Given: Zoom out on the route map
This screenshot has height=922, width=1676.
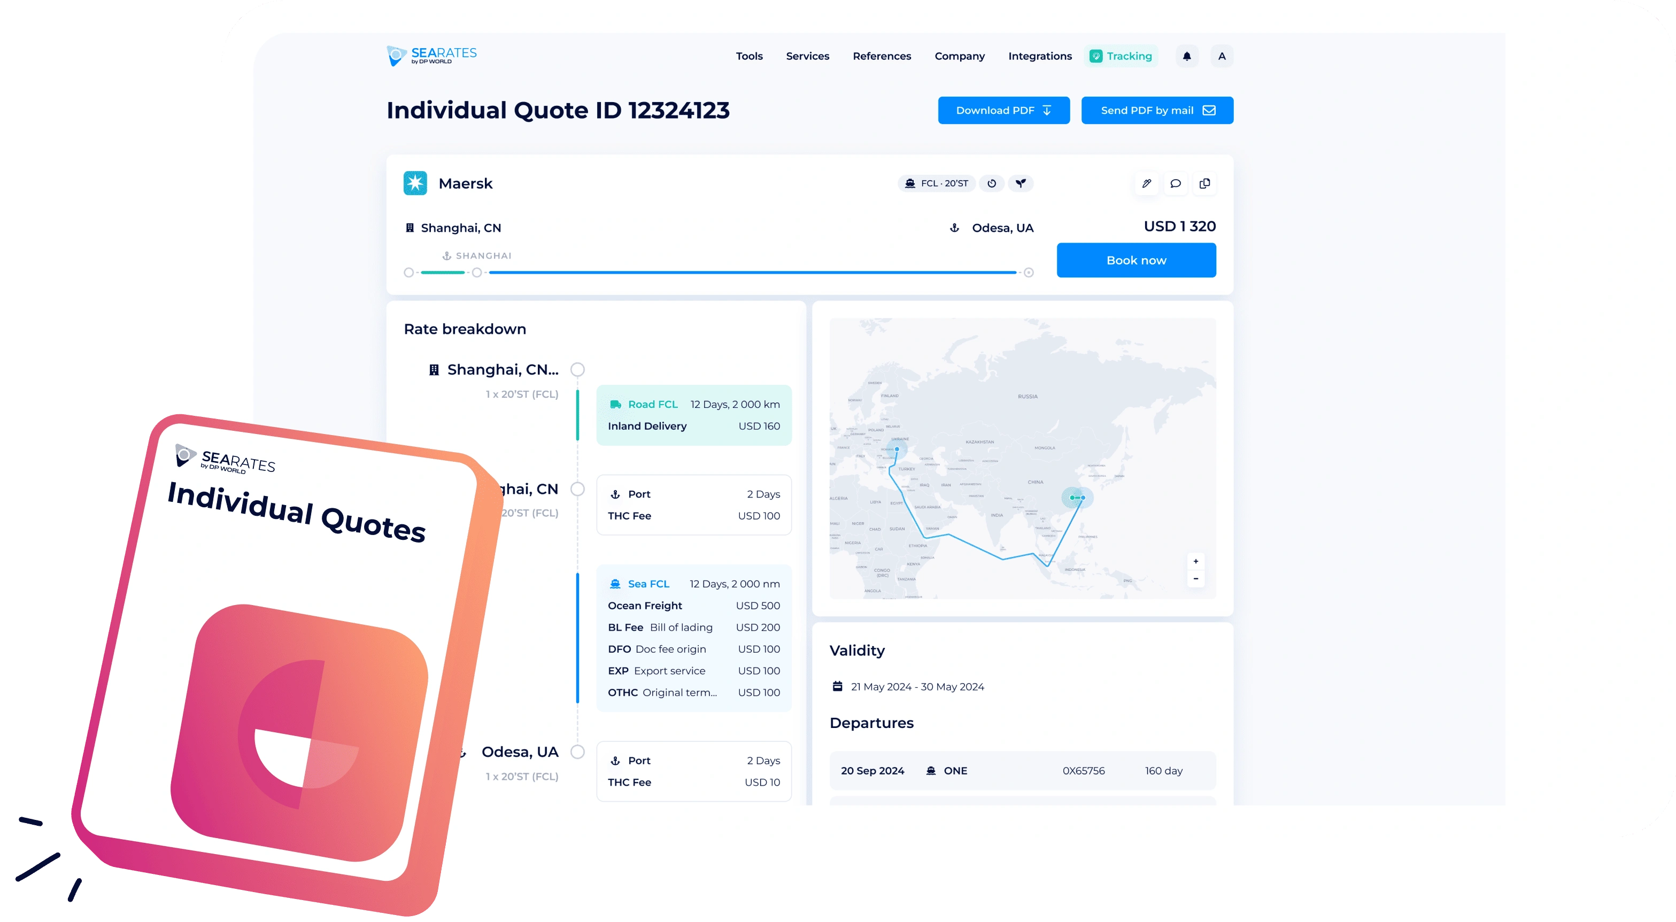Looking at the screenshot, I should coord(1196,578).
